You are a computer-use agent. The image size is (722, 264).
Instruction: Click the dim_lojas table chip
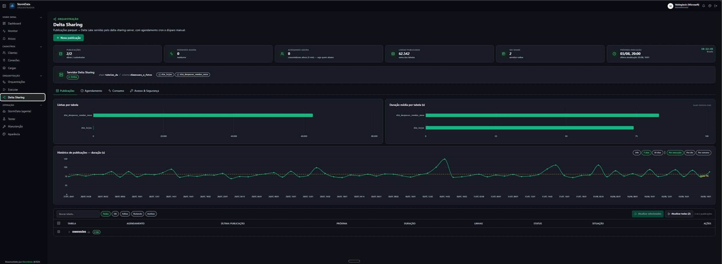point(165,75)
